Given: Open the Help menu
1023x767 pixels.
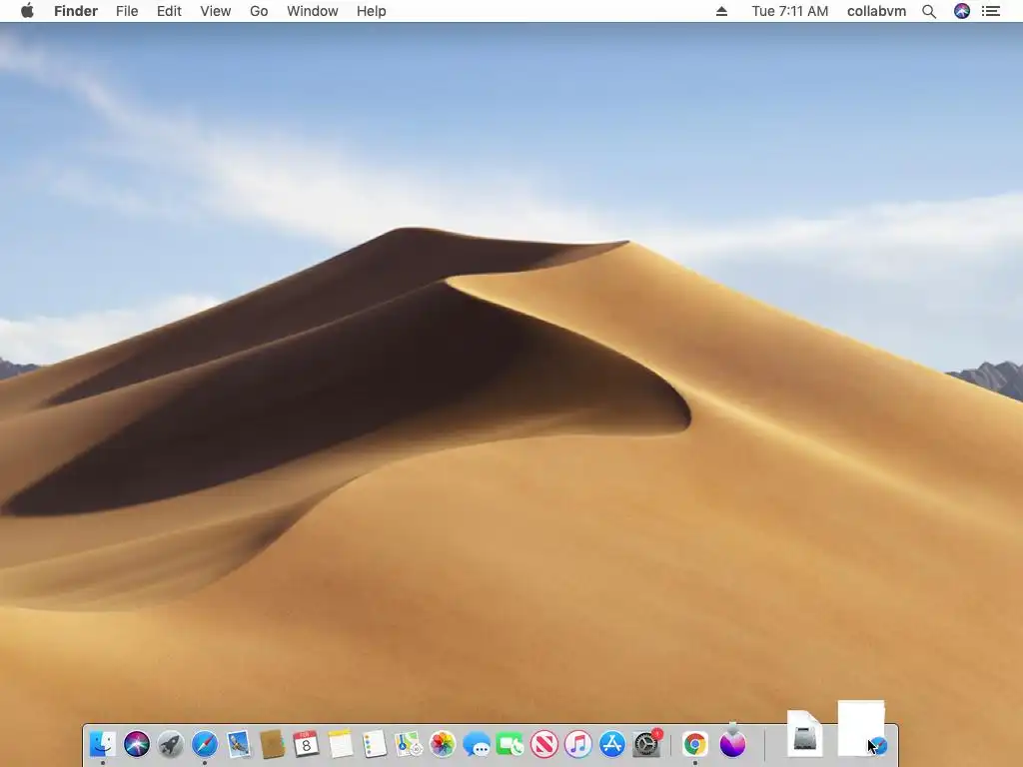Looking at the screenshot, I should point(372,11).
